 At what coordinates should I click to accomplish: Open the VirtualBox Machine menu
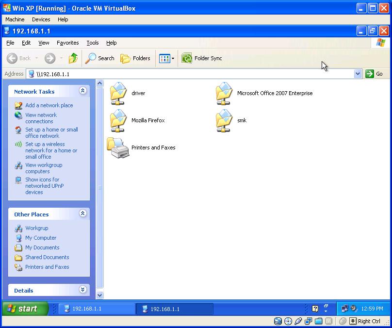point(15,19)
